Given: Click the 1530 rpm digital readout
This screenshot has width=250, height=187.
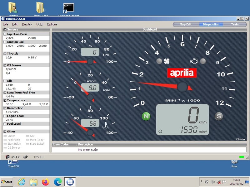Looking at the screenshot, I should coord(189,130).
